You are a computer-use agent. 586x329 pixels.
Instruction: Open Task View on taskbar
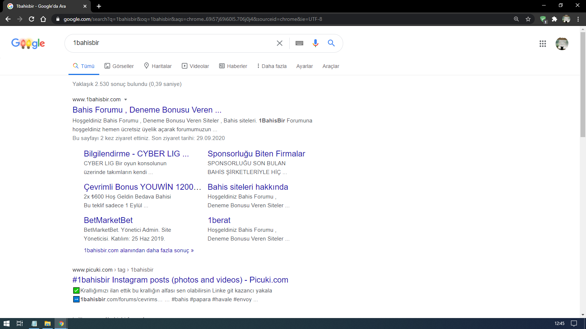20,324
